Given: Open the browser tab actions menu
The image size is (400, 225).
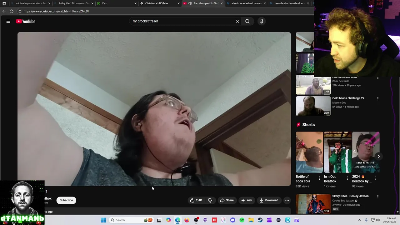Looking at the screenshot, I should pos(4,3).
